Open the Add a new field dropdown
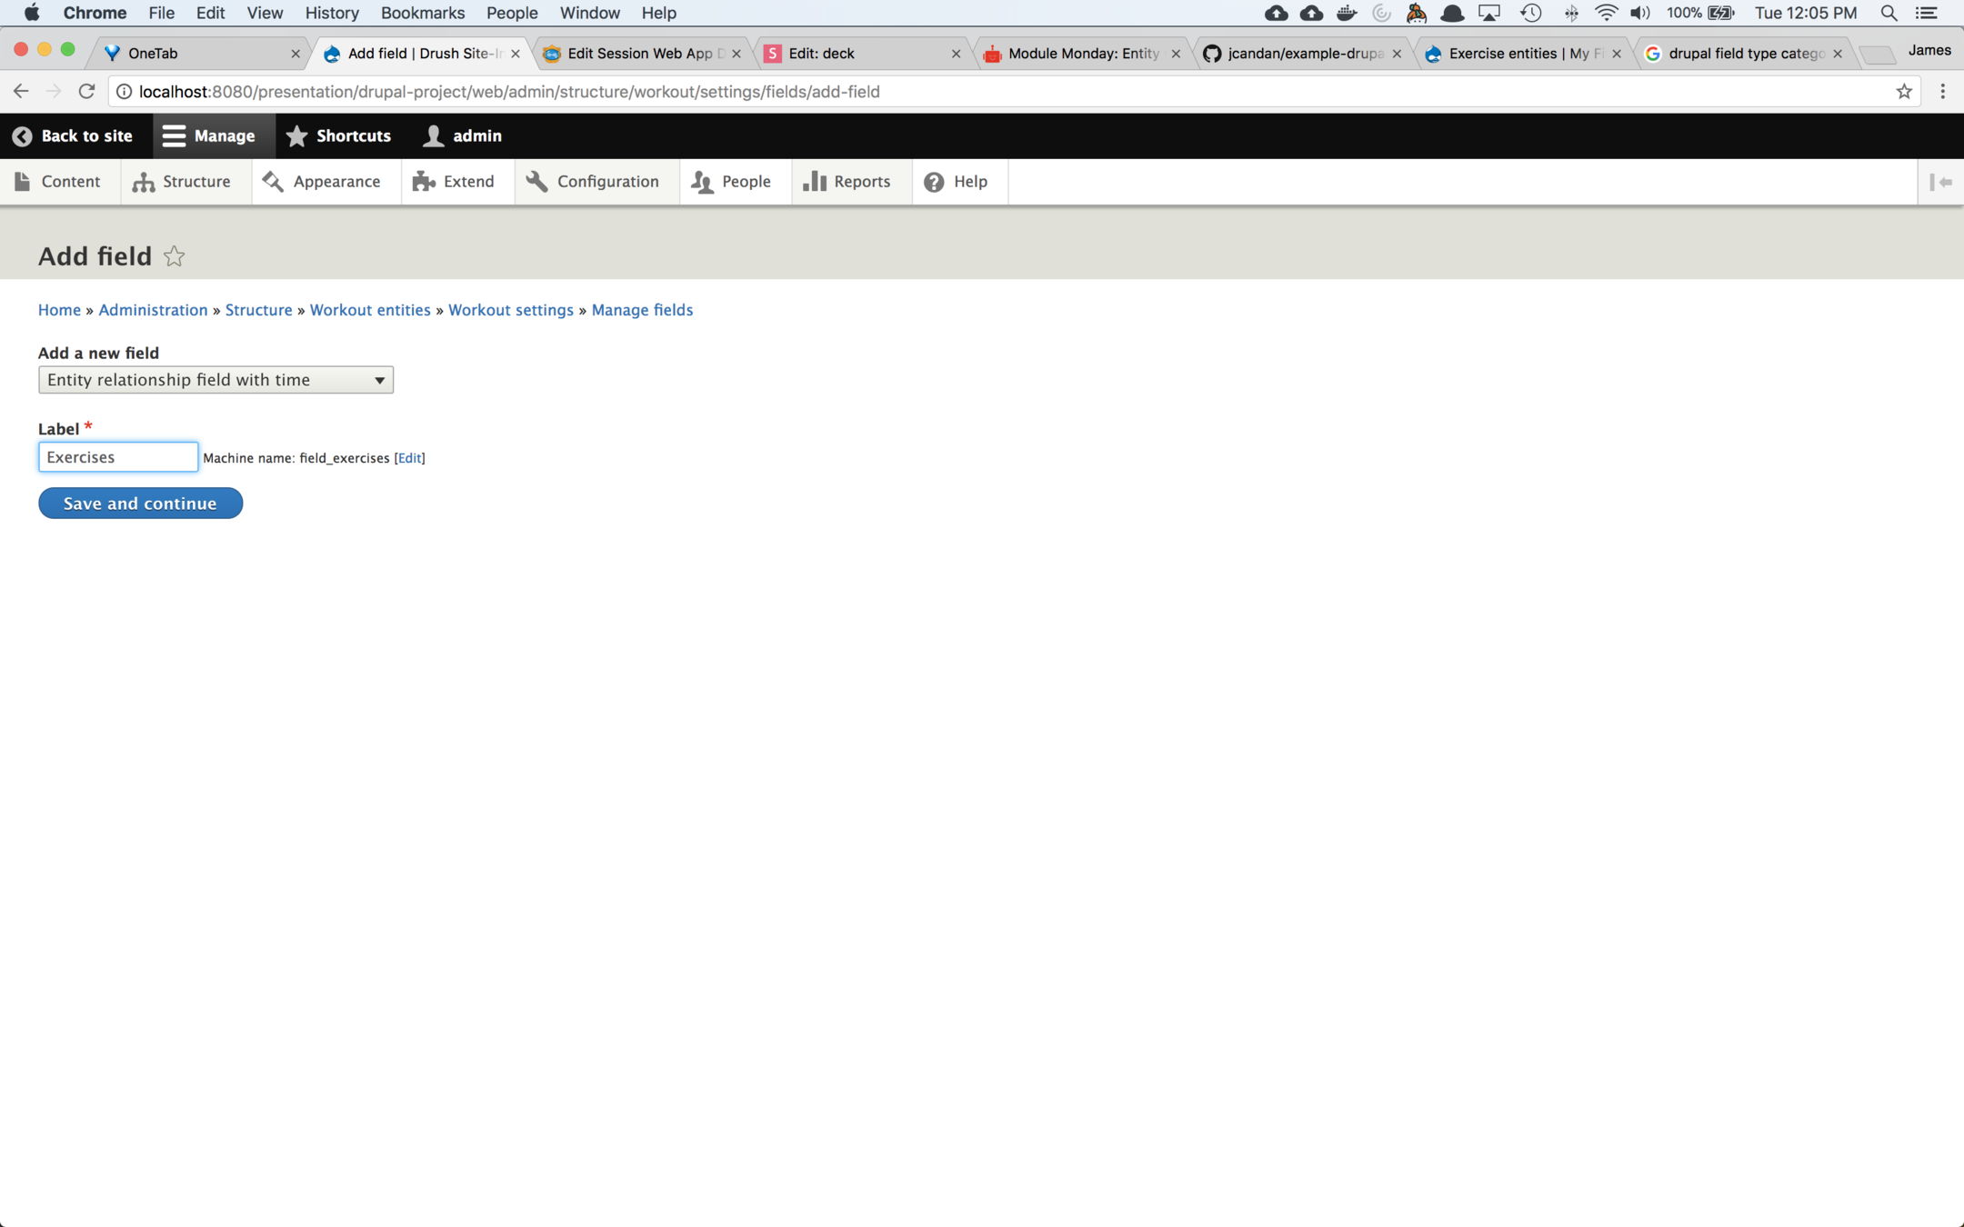The width and height of the screenshot is (1964, 1227). point(215,380)
